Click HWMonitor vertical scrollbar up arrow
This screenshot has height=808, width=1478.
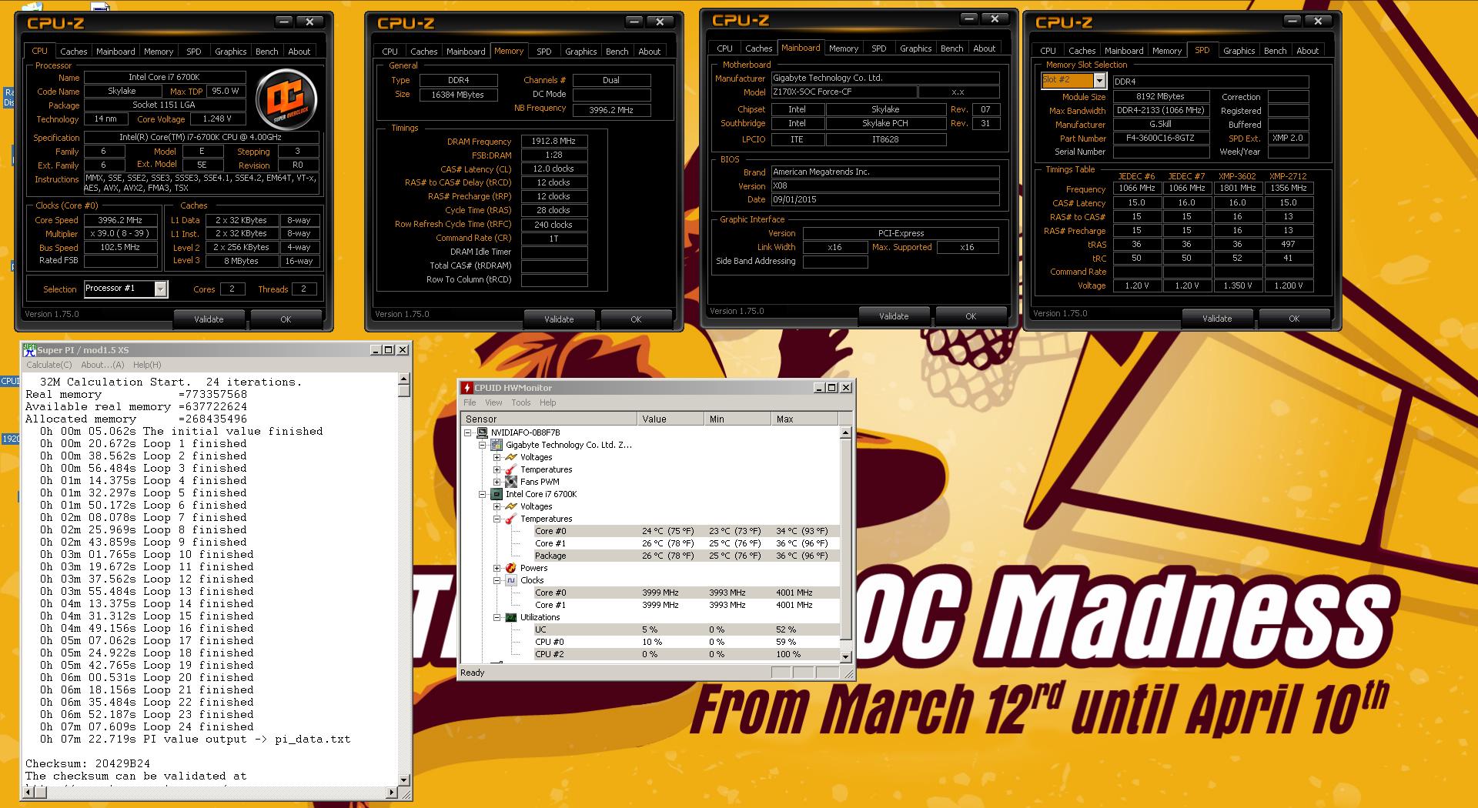846,432
